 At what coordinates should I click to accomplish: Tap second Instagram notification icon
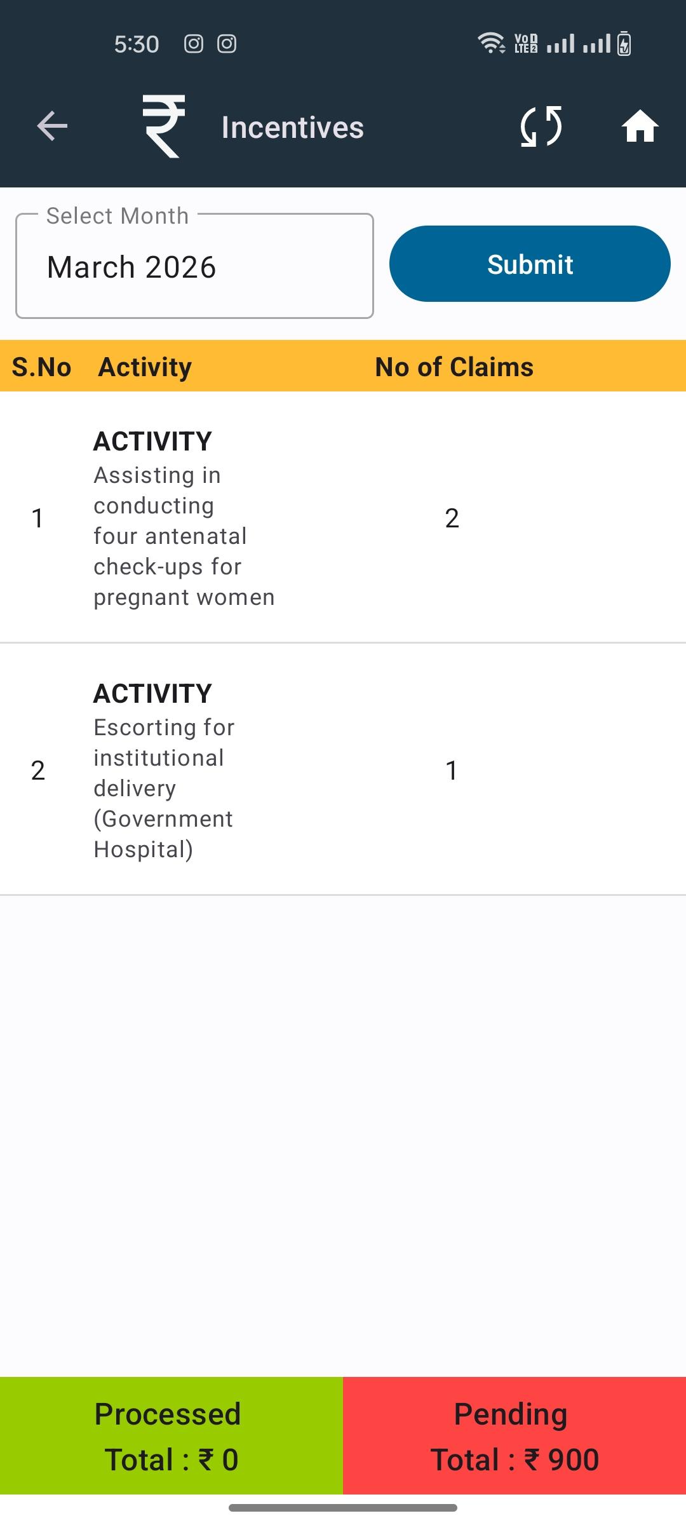pyautogui.click(x=227, y=44)
